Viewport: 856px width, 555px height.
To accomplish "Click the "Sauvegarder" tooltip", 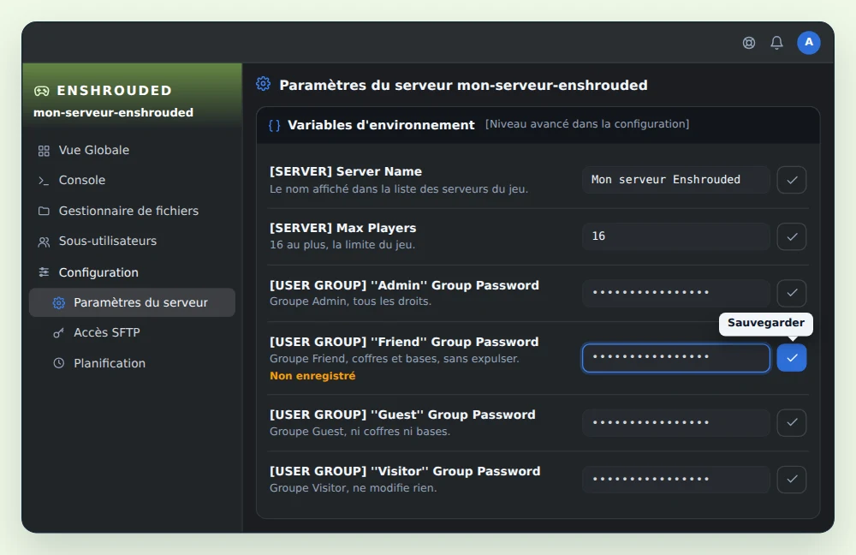I will 766,324.
